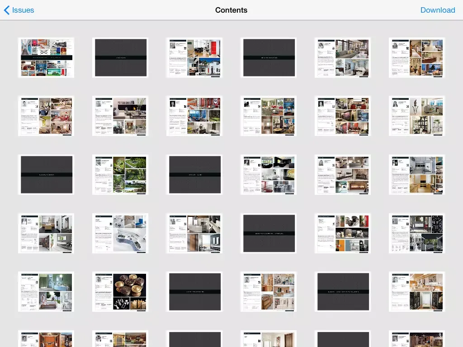Open the page with the tall wooden door
This screenshot has width=463, height=347.
pyautogui.click(x=194, y=234)
